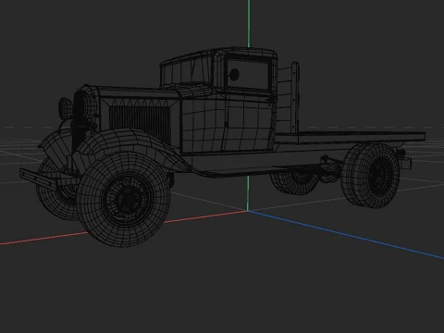Select the round side mirror on the cab

click(234, 74)
